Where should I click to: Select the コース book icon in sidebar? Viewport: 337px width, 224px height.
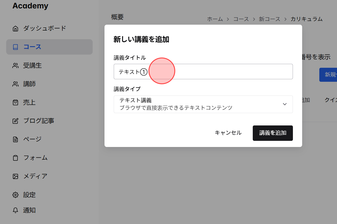pos(15,47)
